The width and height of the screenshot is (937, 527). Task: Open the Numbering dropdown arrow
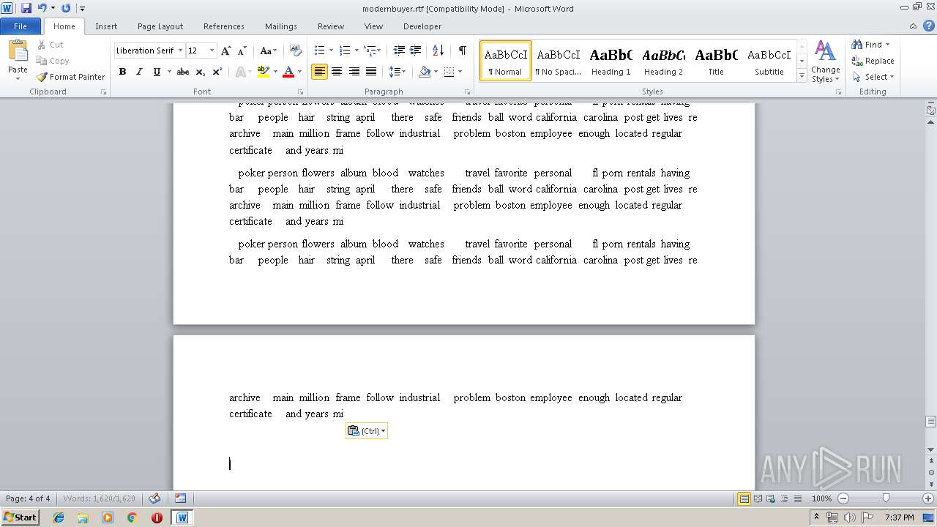coord(356,51)
